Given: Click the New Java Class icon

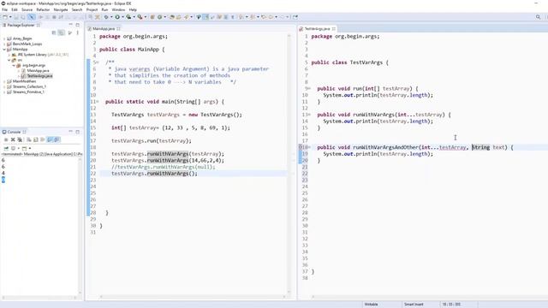Looking at the screenshot, I should [x=160, y=17].
